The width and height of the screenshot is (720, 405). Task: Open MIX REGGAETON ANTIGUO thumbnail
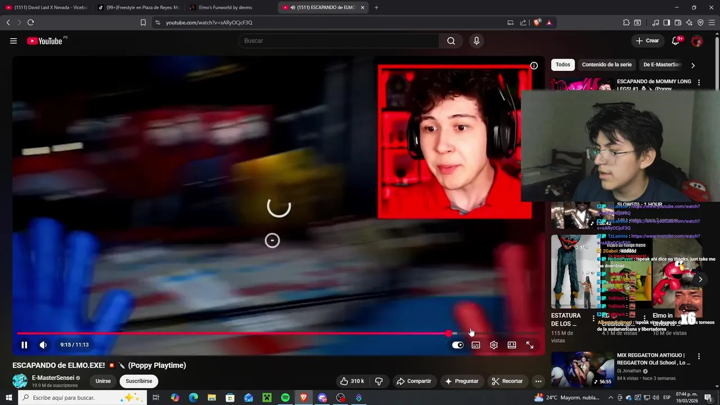(583, 370)
